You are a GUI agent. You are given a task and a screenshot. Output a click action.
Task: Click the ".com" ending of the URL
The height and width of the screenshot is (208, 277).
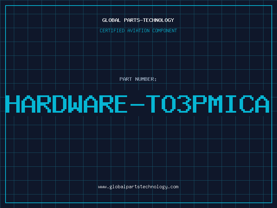(173, 187)
